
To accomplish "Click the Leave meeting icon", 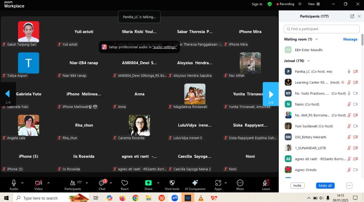I will [x=266, y=183].
